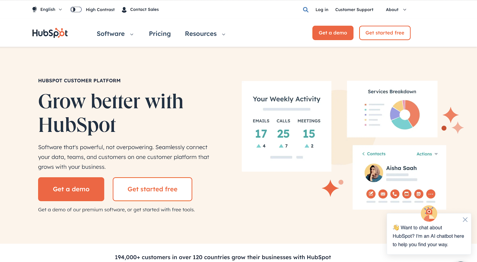Open the chatbot avatar icon
The height and width of the screenshot is (262, 477).
coord(429,213)
